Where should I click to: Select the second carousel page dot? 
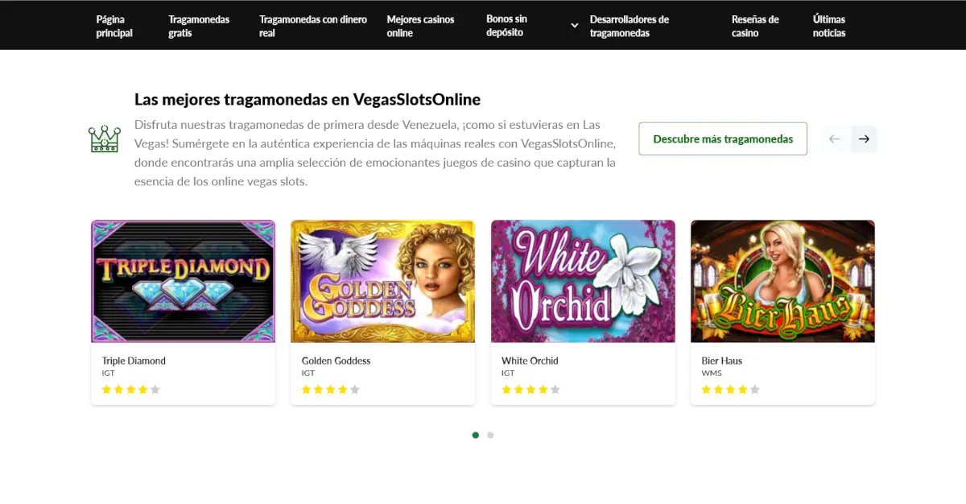point(490,435)
